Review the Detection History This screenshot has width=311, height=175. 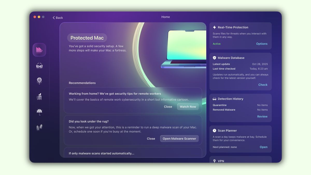(262, 117)
